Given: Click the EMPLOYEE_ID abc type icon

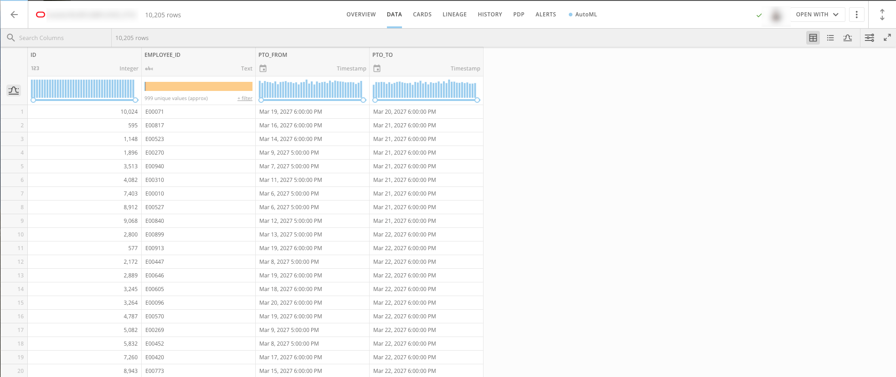Looking at the screenshot, I should [x=149, y=68].
